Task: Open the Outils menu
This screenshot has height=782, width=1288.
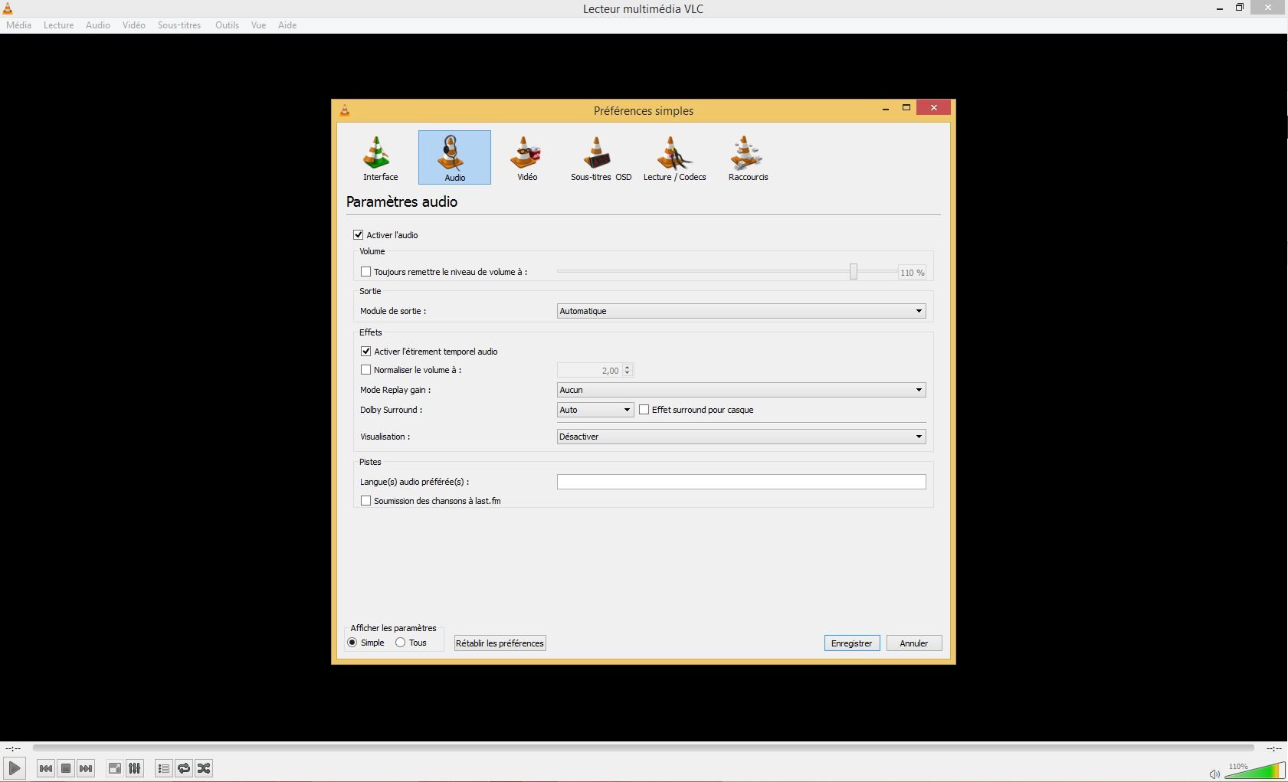Action: click(x=227, y=25)
